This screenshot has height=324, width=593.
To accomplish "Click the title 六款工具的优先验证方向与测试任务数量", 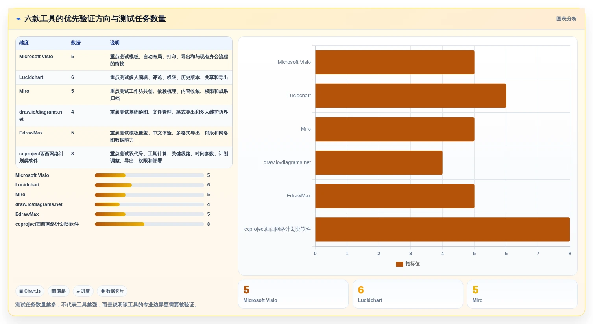I will coord(95,19).
